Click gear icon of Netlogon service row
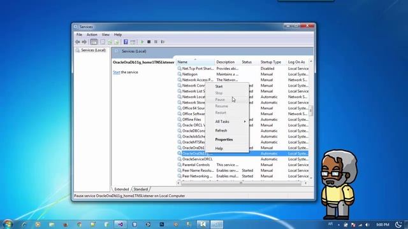 pos(180,74)
